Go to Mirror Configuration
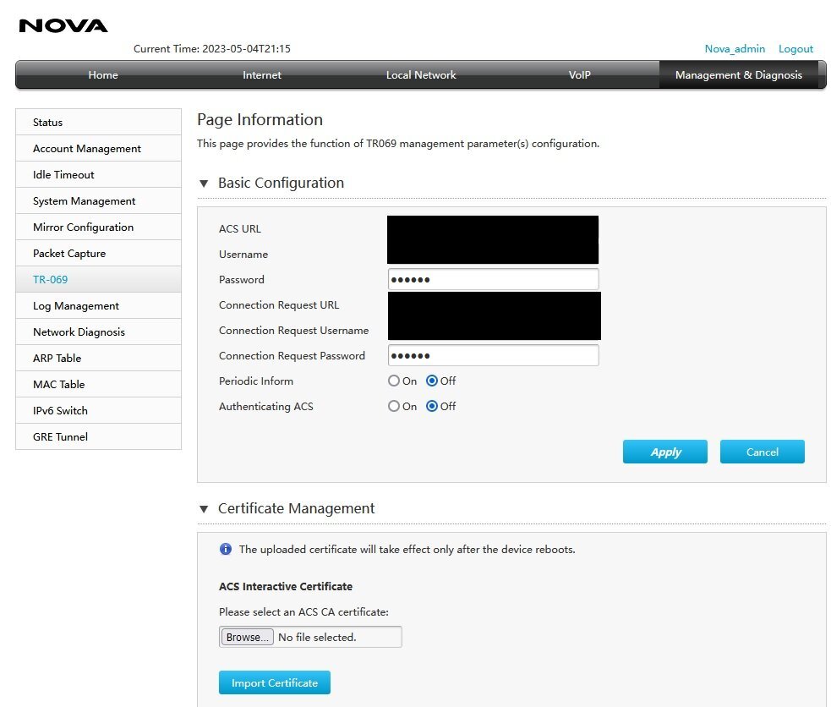Viewport: 831px width, 707px height. click(99, 227)
